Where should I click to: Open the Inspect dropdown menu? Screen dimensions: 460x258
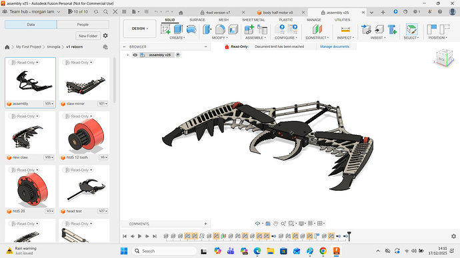click(x=345, y=38)
